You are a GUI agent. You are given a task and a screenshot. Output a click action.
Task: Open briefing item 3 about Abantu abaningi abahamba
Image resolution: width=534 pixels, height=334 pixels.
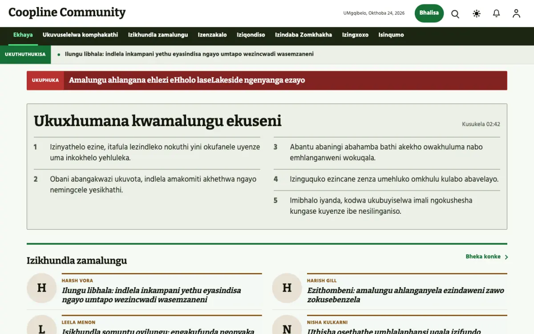[387, 152]
